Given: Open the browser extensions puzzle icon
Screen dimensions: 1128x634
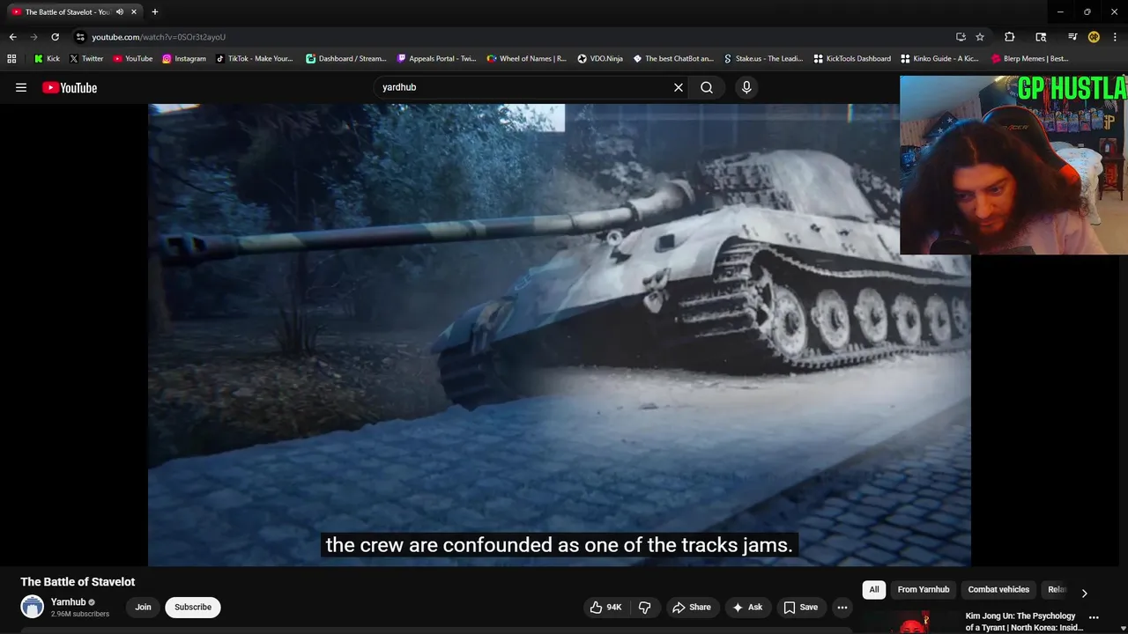Looking at the screenshot, I should click(x=1010, y=37).
